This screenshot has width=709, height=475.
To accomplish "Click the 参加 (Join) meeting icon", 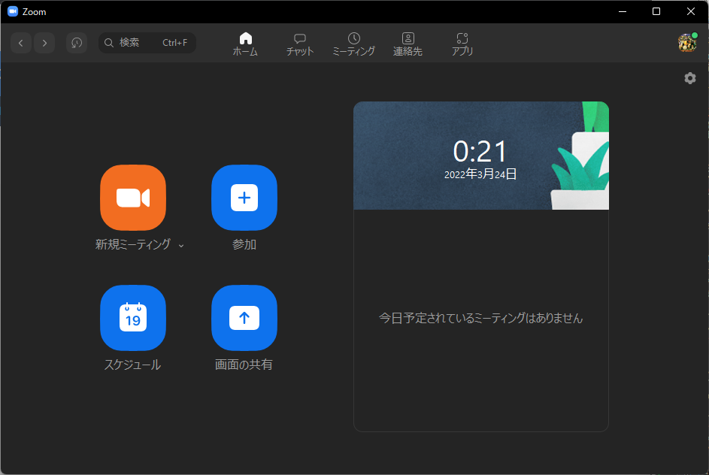I will point(244,198).
